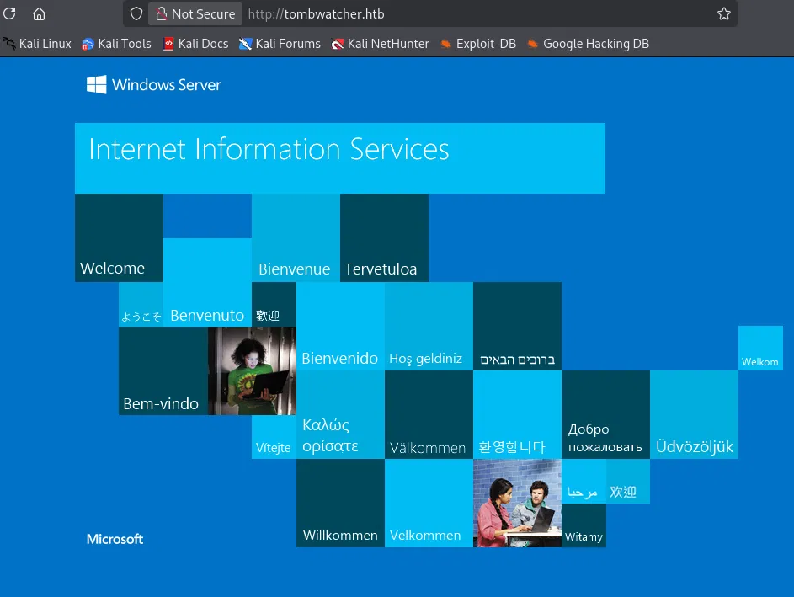Viewport: 794px width, 597px height.
Task: Click the Benvenuto tile
Action: pyautogui.click(x=208, y=283)
